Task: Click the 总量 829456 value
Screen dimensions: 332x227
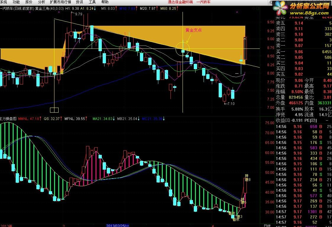Action: click(x=296, y=97)
